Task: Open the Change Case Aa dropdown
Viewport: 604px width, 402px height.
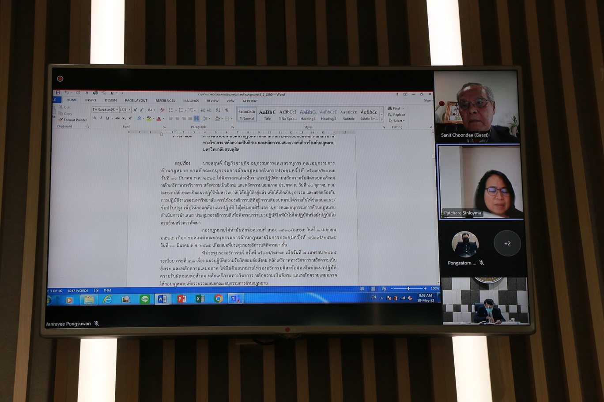Action: (x=151, y=110)
